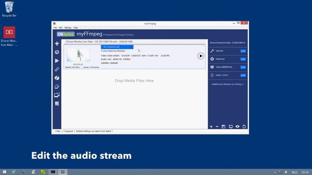Click the 'Subtitles: (default)' line
This screenshot has height=175, width=312.
[109, 63]
